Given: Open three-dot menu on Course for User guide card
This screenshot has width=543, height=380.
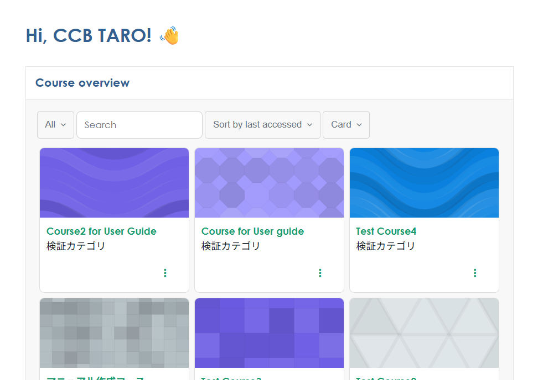Looking at the screenshot, I should 320,273.
